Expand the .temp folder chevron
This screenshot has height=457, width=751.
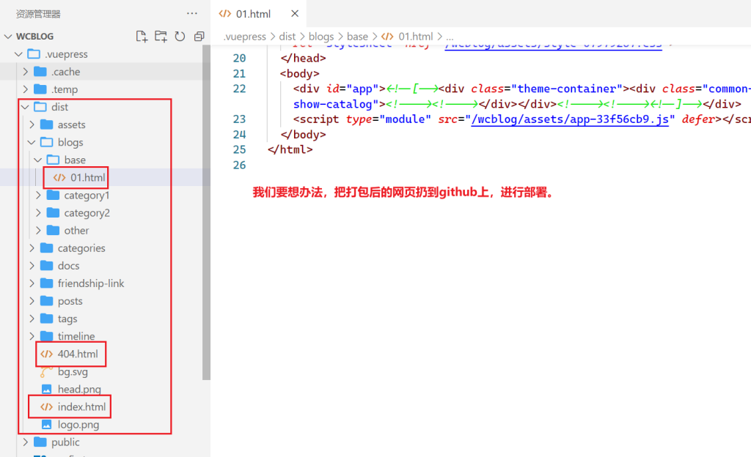pos(26,89)
